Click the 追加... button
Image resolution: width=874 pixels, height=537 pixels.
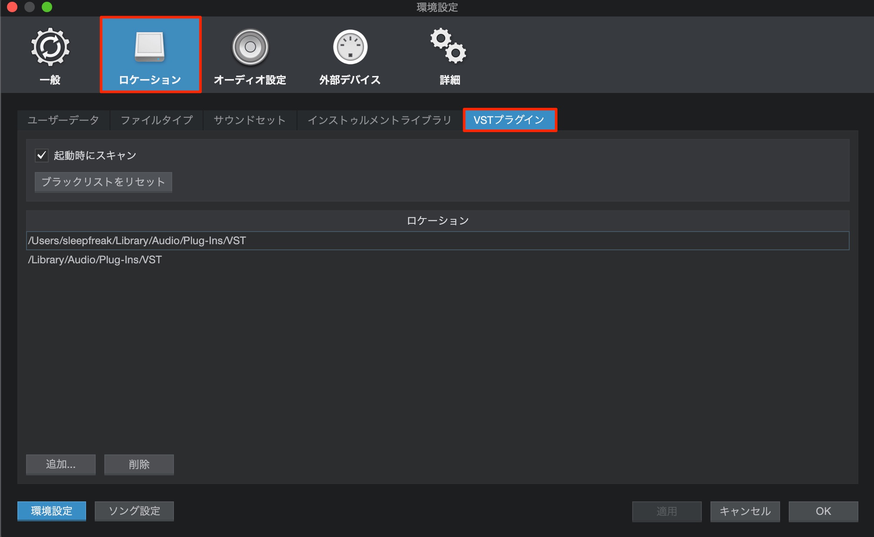[61, 464]
